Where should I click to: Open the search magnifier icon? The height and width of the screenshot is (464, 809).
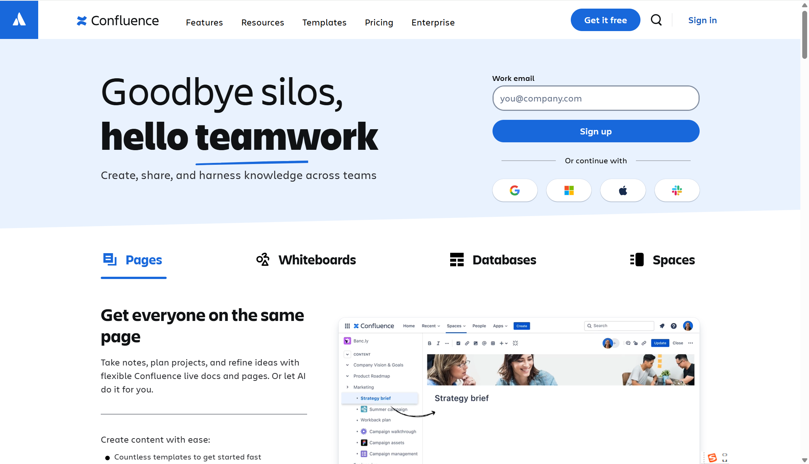coord(656,20)
